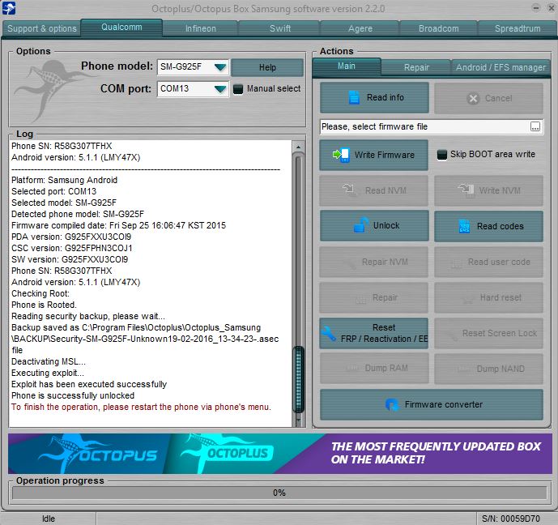558x525 pixels.
Task: Switch to Spreadtrum tab
Action: point(518,28)
